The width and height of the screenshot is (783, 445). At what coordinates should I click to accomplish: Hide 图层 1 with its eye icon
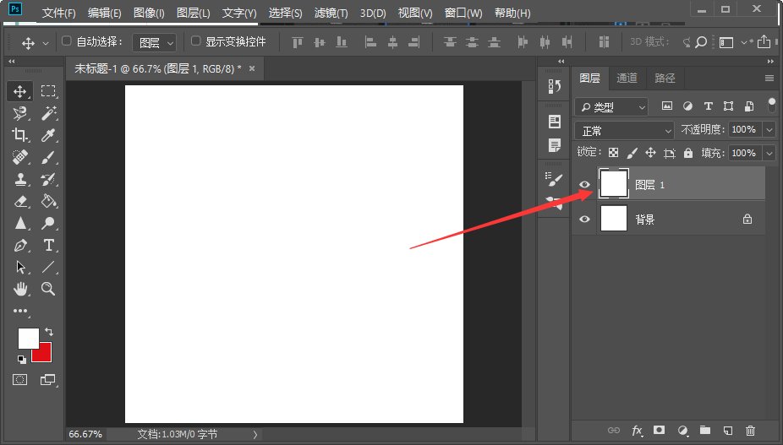pos(584,184)
